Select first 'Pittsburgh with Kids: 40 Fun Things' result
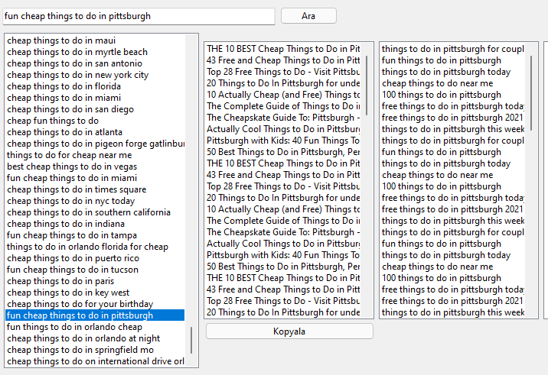The height and width of the screenshot is (375, 548). [283, 141]
